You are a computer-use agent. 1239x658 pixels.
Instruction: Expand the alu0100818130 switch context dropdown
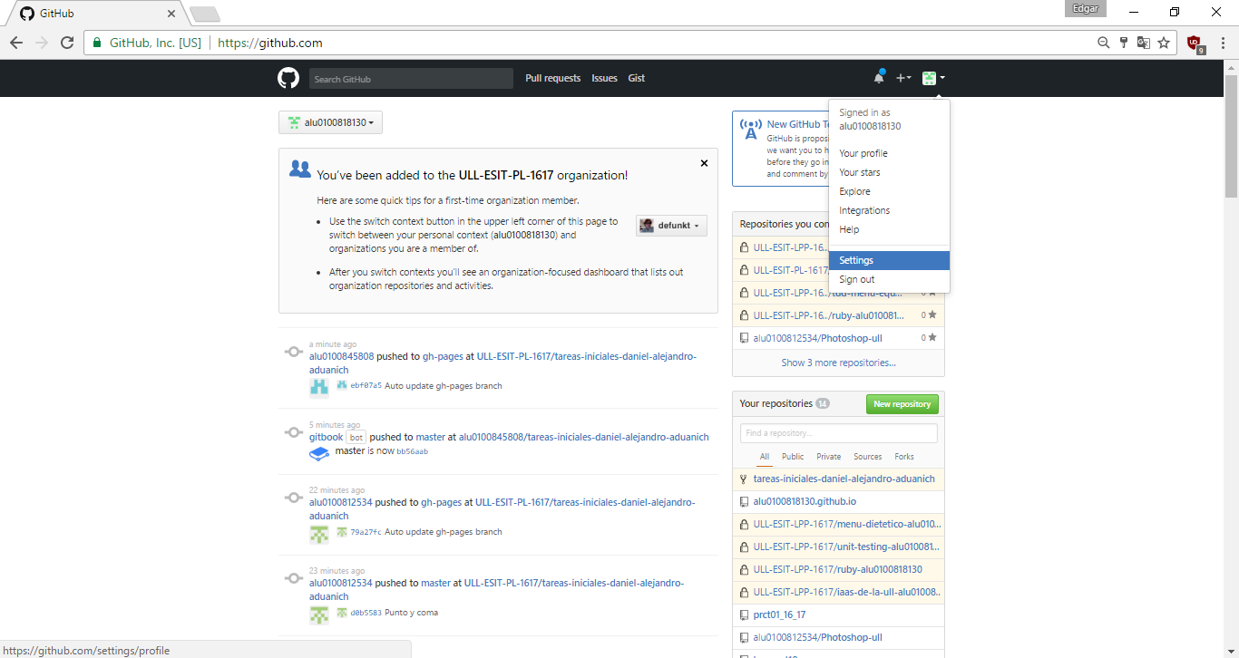330,121
